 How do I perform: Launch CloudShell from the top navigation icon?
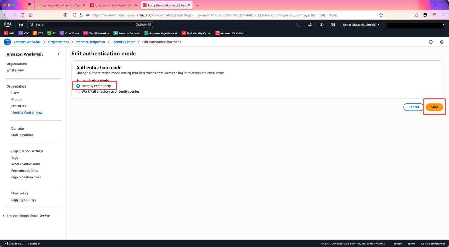(298, 24)
